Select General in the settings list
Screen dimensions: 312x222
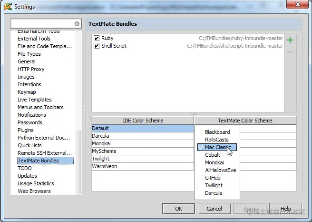(27, 61)
